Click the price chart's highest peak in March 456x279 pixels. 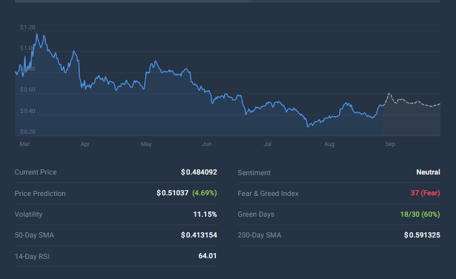coord(36,34)
